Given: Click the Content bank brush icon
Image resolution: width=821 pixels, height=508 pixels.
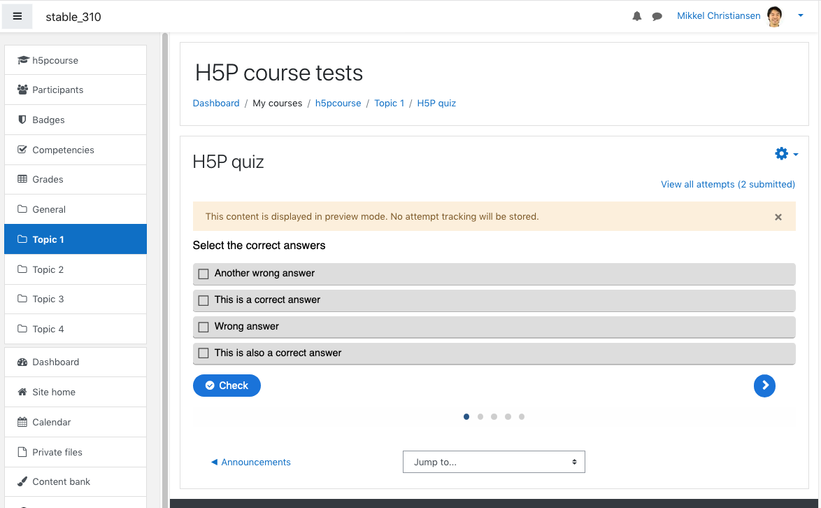Looking at the screenshot, I should [x=22, y=482].
